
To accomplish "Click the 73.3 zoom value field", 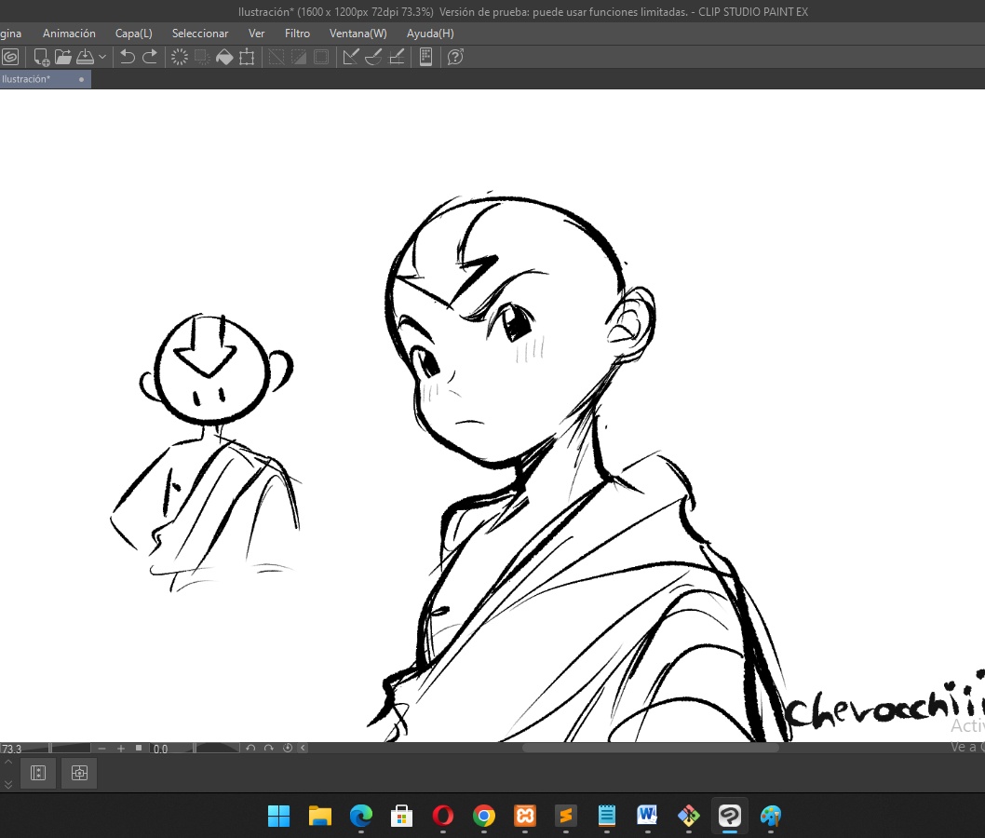I will 11,749.
